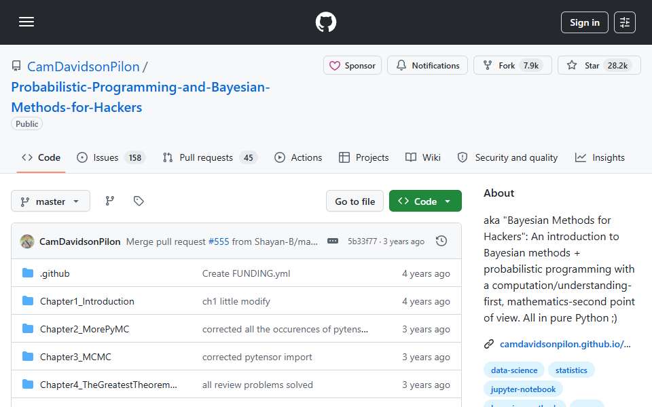Click the folder icon for .github

(x=28, y=273)
